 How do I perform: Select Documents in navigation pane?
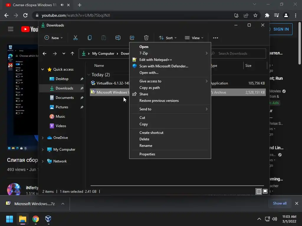(x=65, y=98)
